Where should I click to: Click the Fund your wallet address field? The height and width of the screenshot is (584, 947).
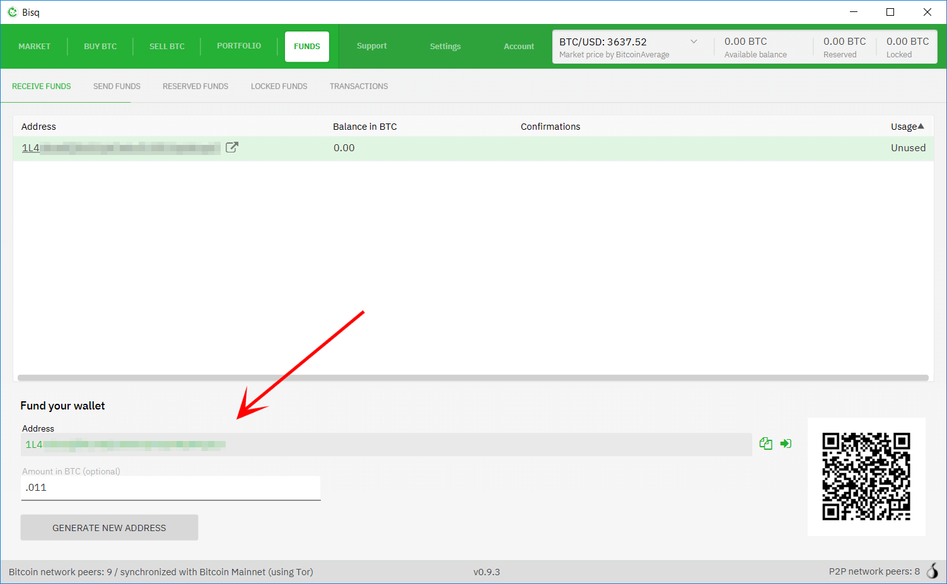point(386,445)
